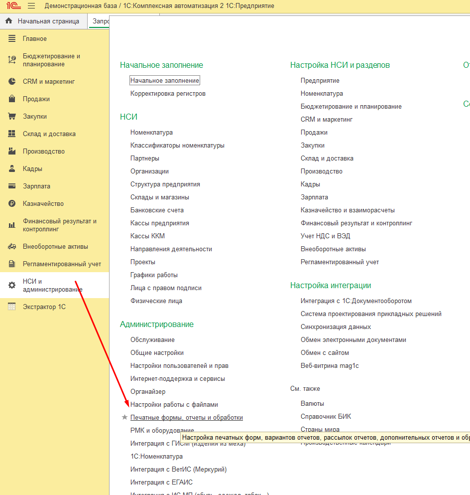The width and height of the screenshot is (470, 495).
Task: Select НСИ и администрирование sidebar item
Action: coord(52,286)
